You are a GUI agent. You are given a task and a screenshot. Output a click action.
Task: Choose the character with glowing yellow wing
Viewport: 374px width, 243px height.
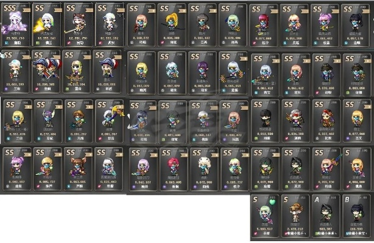[46, 25]
